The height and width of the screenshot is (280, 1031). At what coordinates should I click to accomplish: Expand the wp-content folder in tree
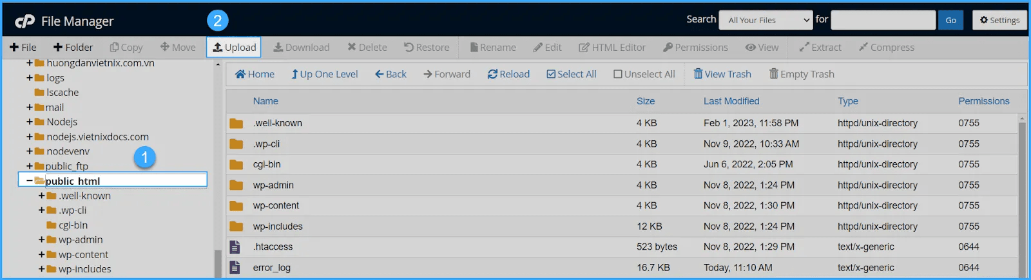pos(42,255)
